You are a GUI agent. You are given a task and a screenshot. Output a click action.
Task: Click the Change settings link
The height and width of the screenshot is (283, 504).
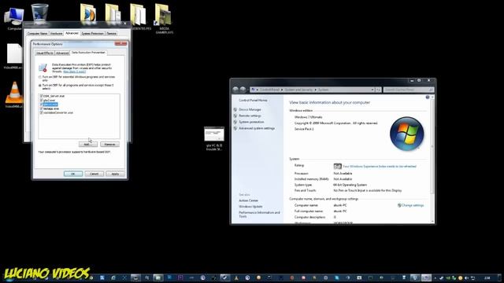click(413, 205)
